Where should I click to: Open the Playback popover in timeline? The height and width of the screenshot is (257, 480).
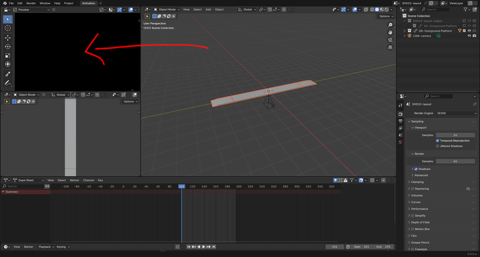pyautogui.click(x=46, y=247)
